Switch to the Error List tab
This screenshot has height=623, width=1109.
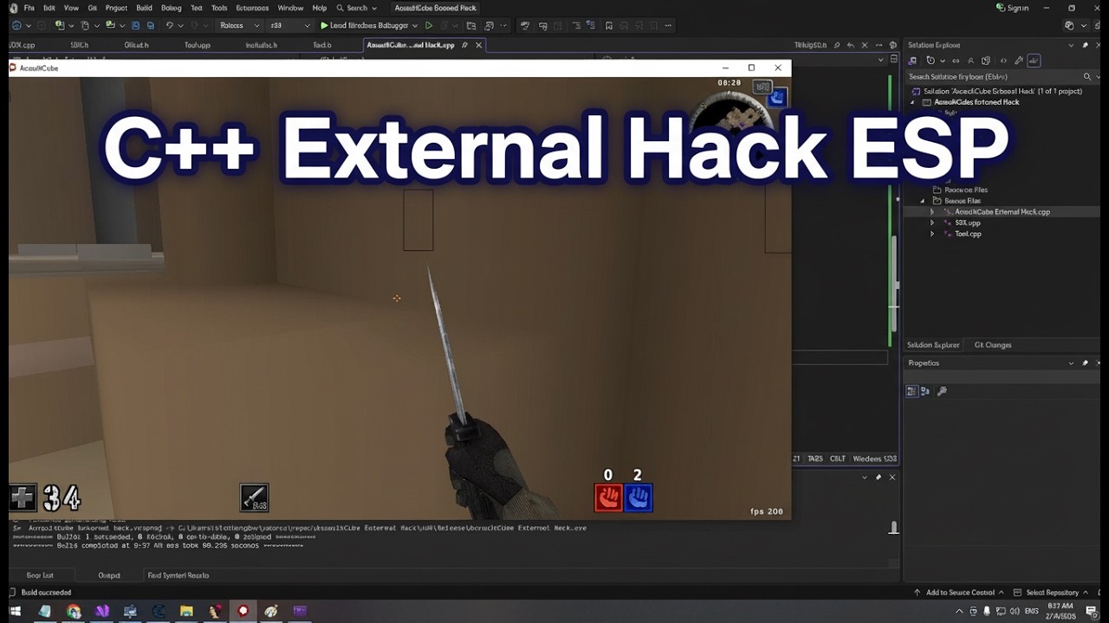coord(40,575)
